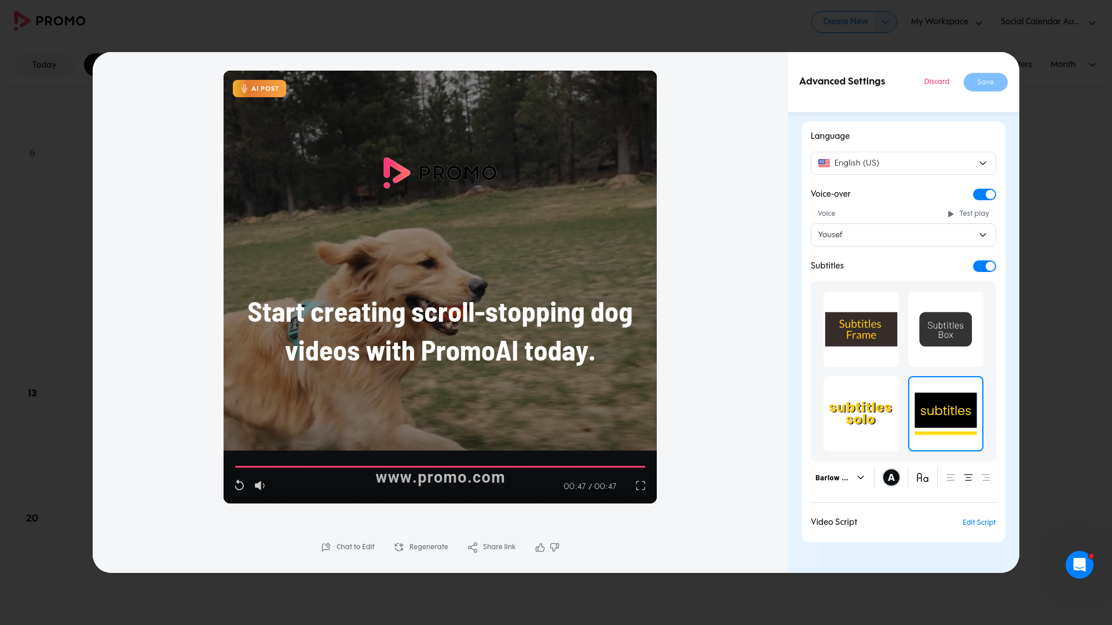Open Chat to Edit
The image size is (1112, 625).
348,547
